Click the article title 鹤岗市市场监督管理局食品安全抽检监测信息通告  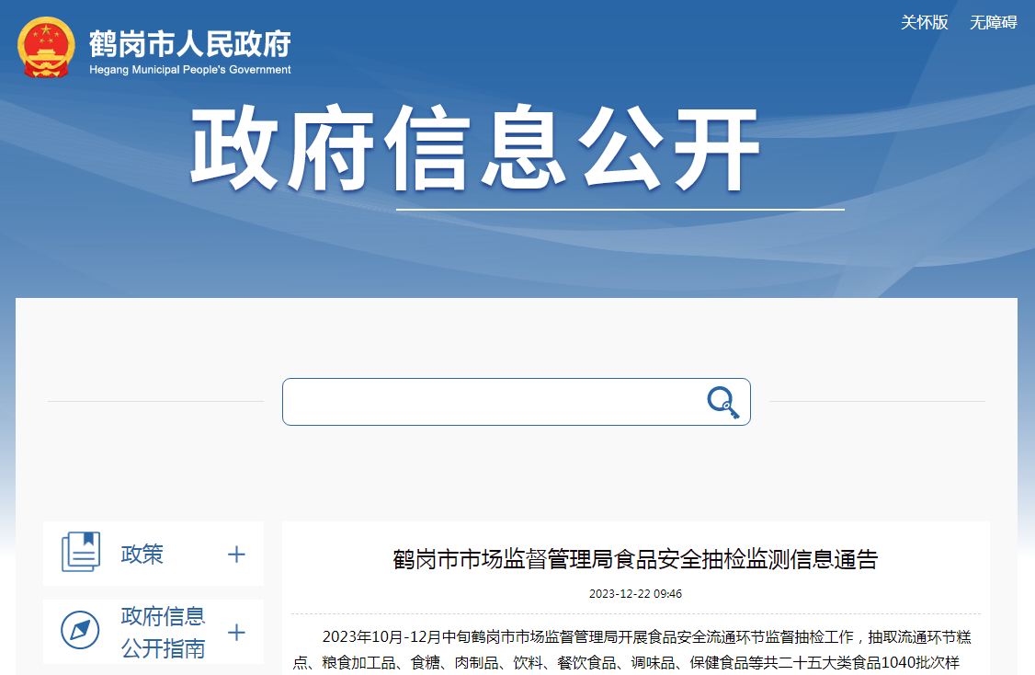(x=636, y=559)
